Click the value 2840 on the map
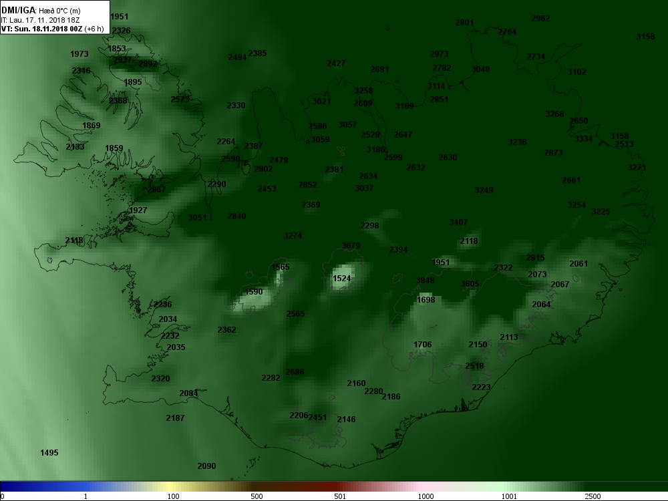The height and width of the screenshot is (501, 668). (236, 216)
